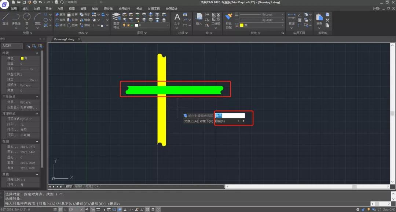The image size is (396, 212).
Task: Choose 对象上(A) draw order option
Action: coord(191,121)
